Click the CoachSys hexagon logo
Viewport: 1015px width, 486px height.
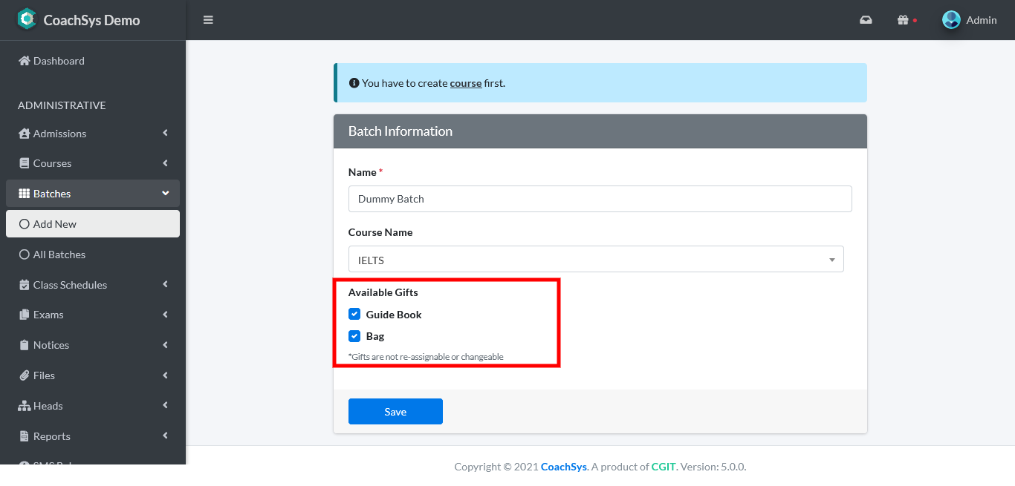(x=27, y=19)
